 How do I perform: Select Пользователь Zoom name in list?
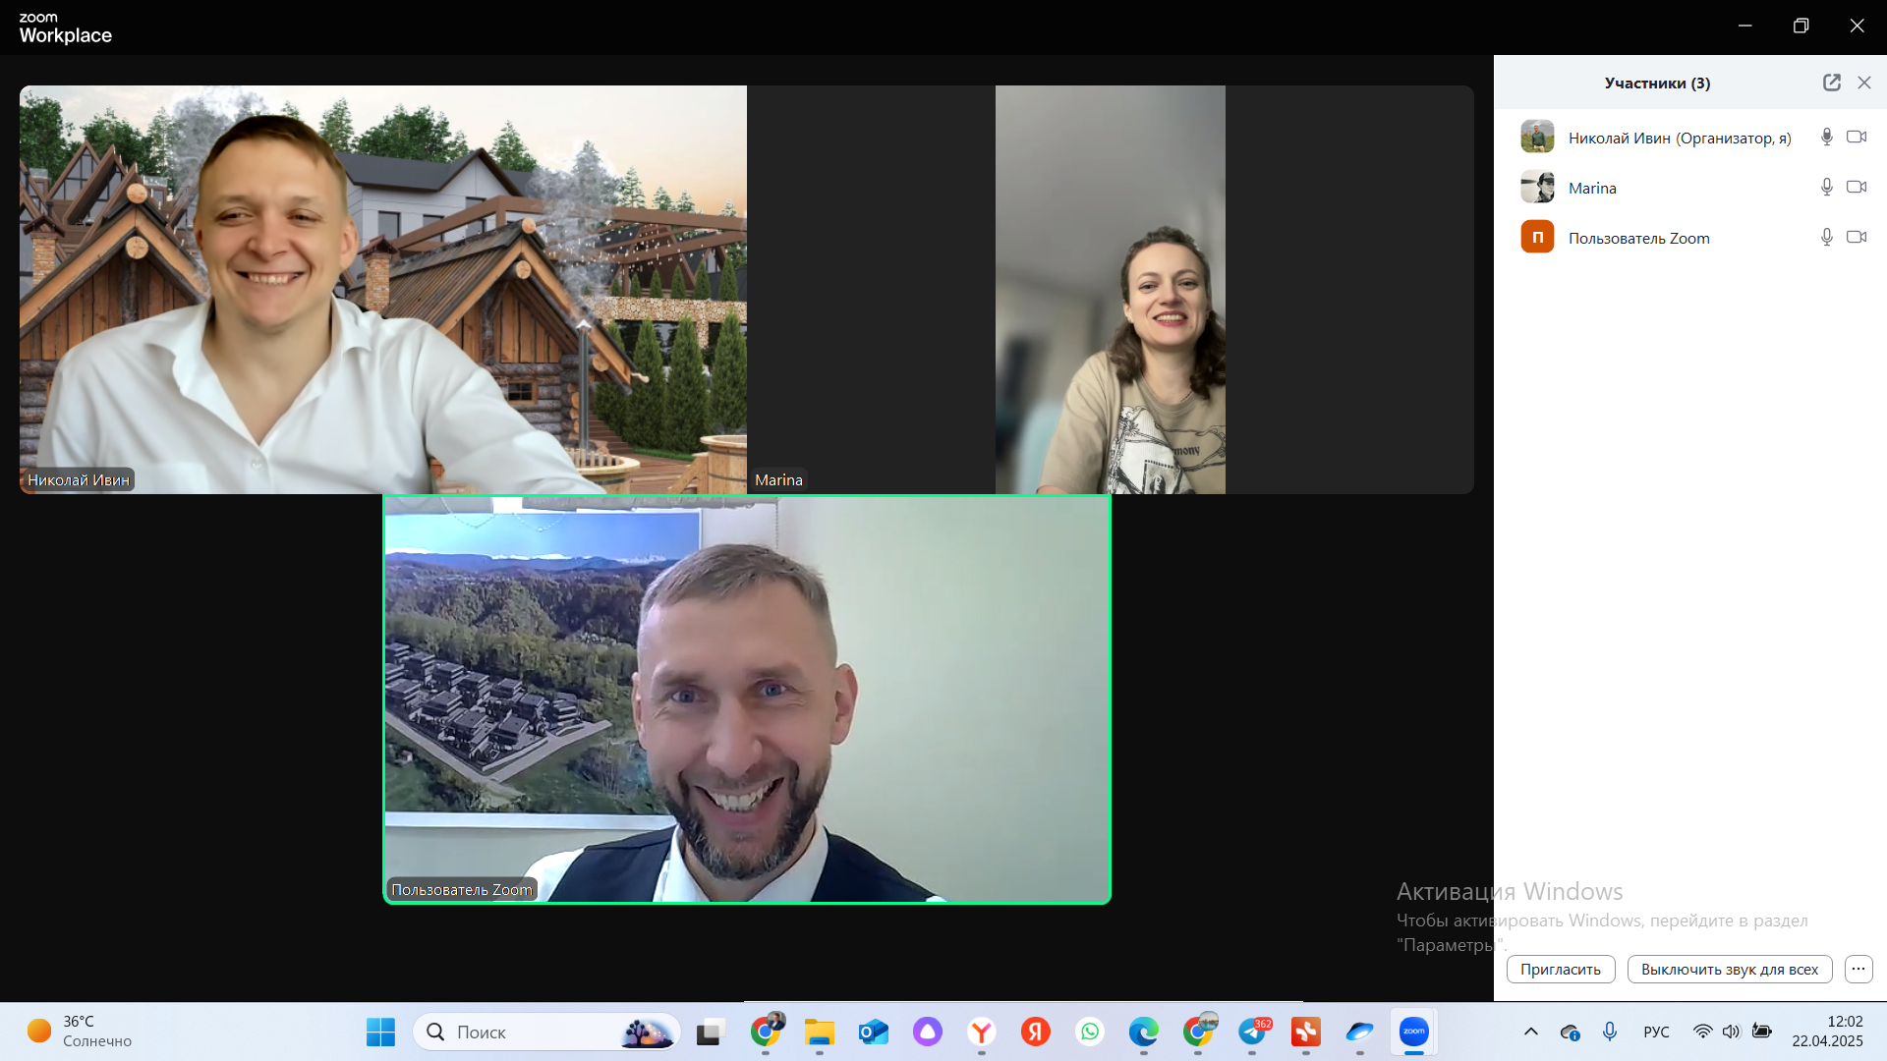pos(1638,238)
